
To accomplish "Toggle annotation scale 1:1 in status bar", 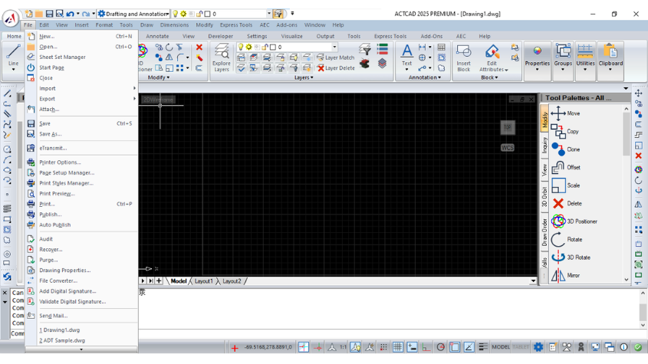I will (343, 347).
